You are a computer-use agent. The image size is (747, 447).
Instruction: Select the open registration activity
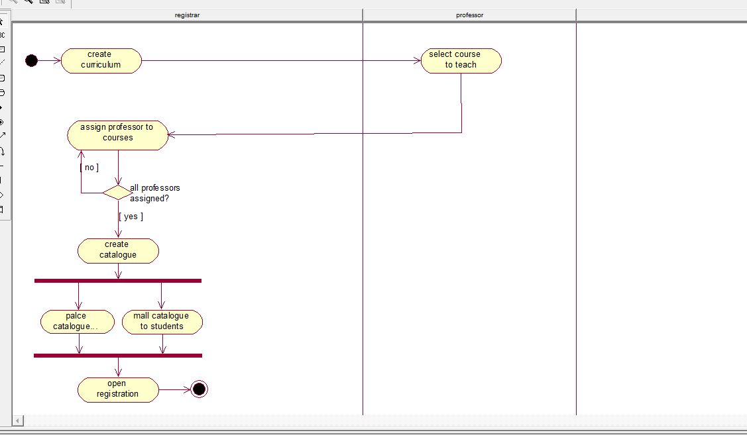118,390
